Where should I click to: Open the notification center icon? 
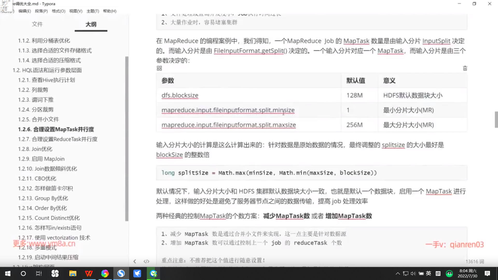[487, 274]
